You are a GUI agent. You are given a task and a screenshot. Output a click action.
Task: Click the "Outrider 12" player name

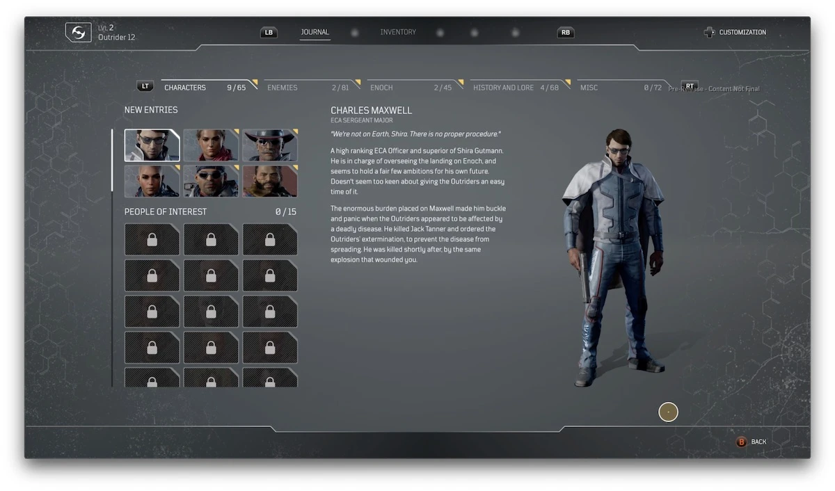coord(117,38)
